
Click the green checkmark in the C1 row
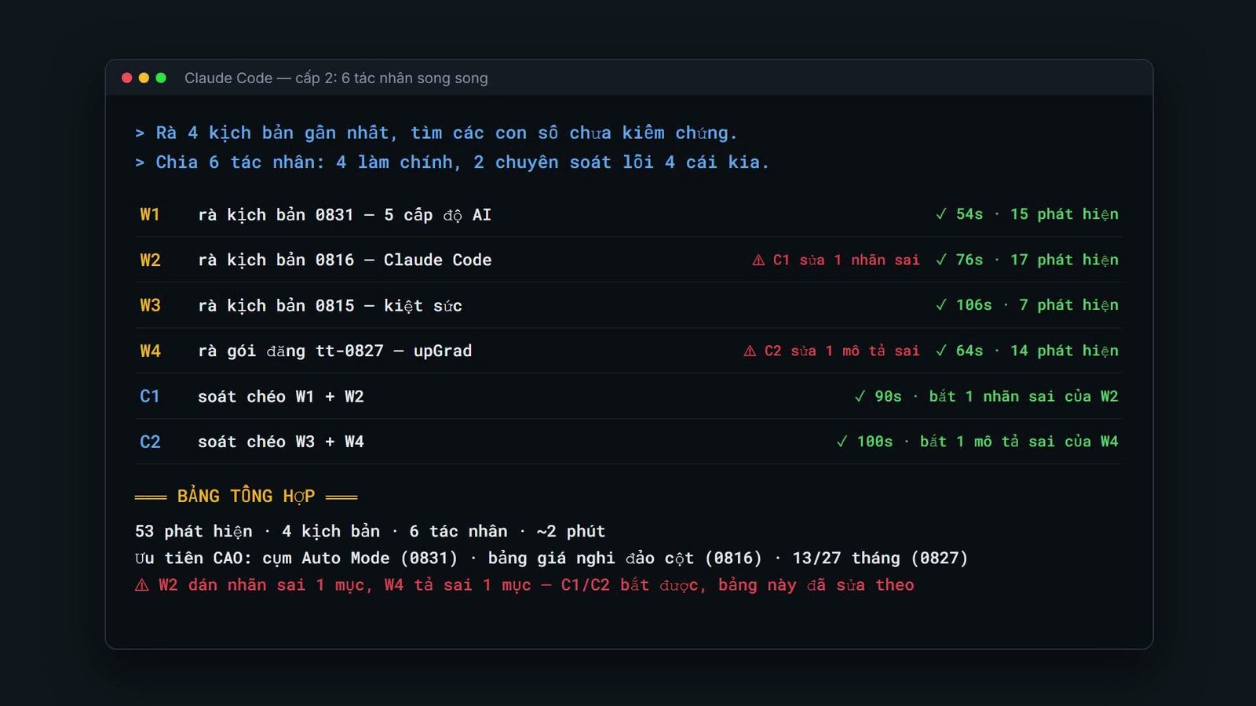tap(860, 396)
